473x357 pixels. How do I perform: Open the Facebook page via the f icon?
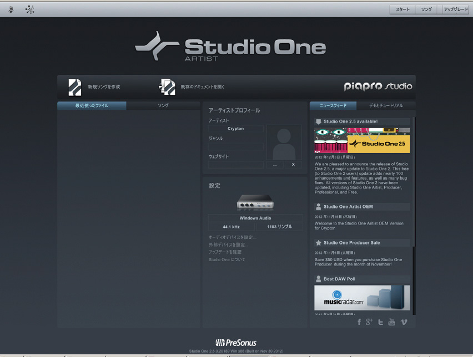359,322
